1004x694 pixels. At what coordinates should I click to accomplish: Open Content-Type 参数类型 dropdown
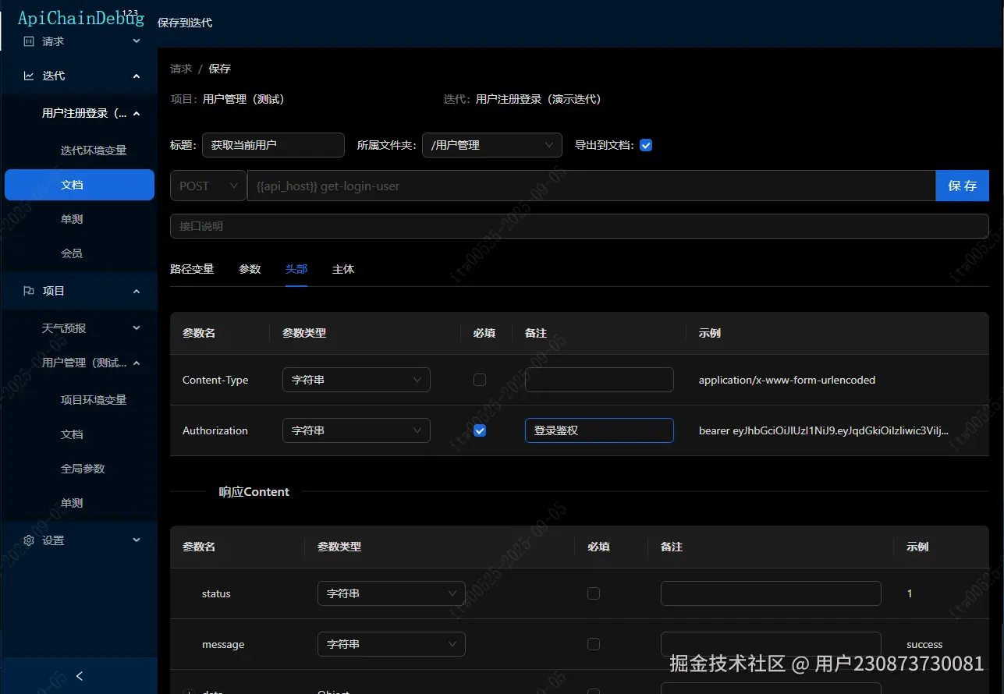pyautogui.click(x=357, y=380)
